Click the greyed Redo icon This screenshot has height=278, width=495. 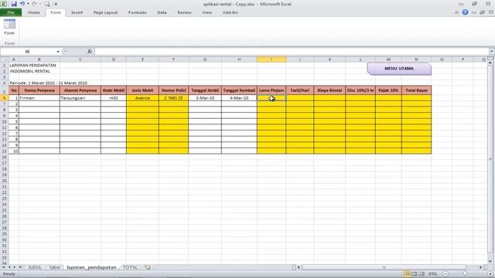pos(35,4)
